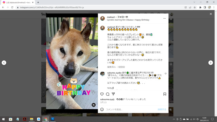Image resolution: width=217 pixels, height=122 pixels.
Task: Click the browser back button
Action: (3, 7)
